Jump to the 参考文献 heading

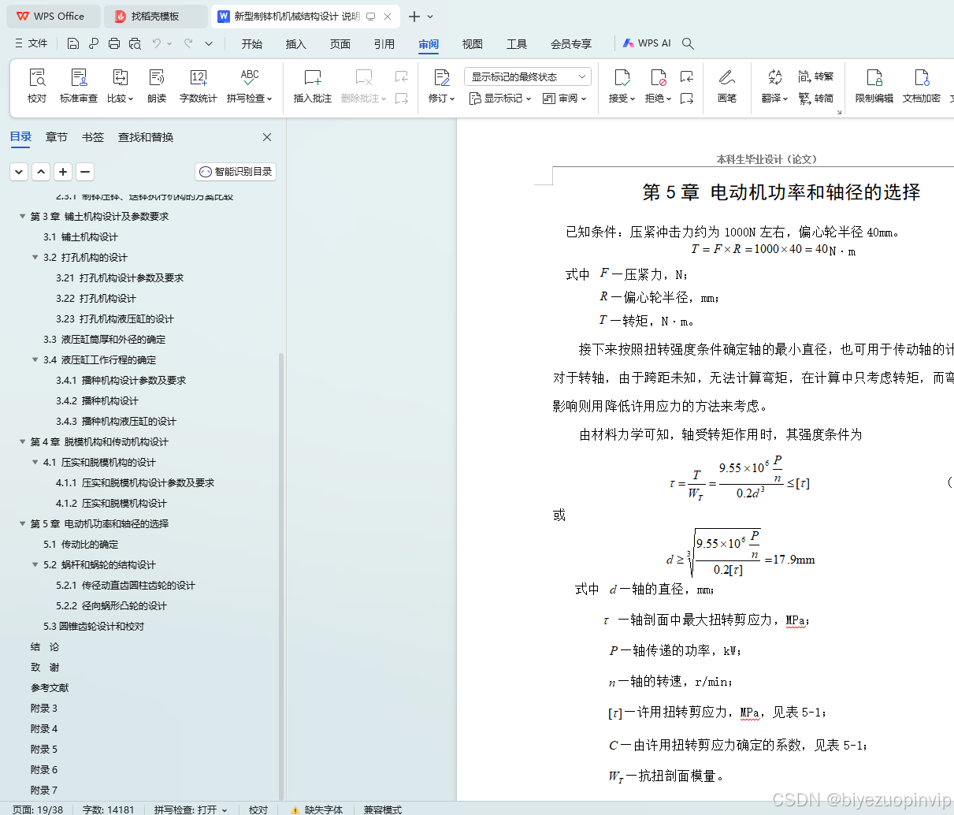[50, 687]
